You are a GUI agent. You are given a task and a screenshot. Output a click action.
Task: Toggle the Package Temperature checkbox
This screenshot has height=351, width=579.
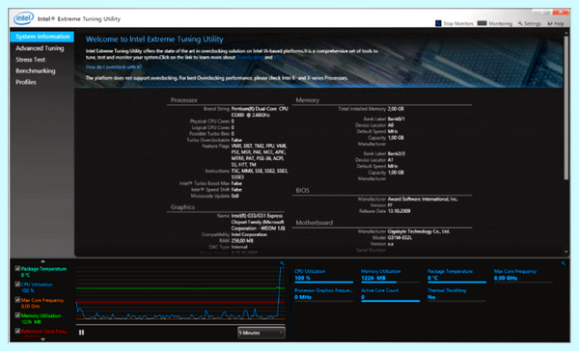(17, 268)
